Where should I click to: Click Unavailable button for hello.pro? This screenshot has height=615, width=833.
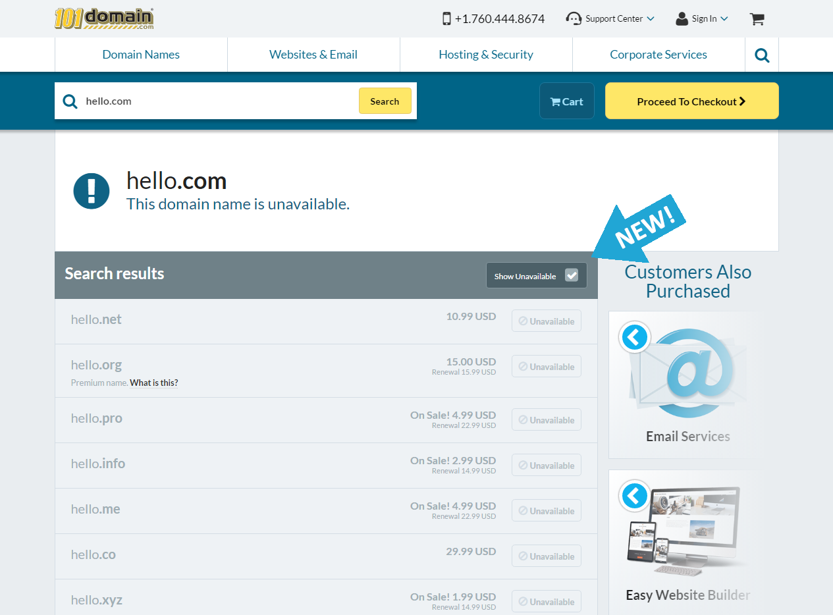(x=547, y=420)
